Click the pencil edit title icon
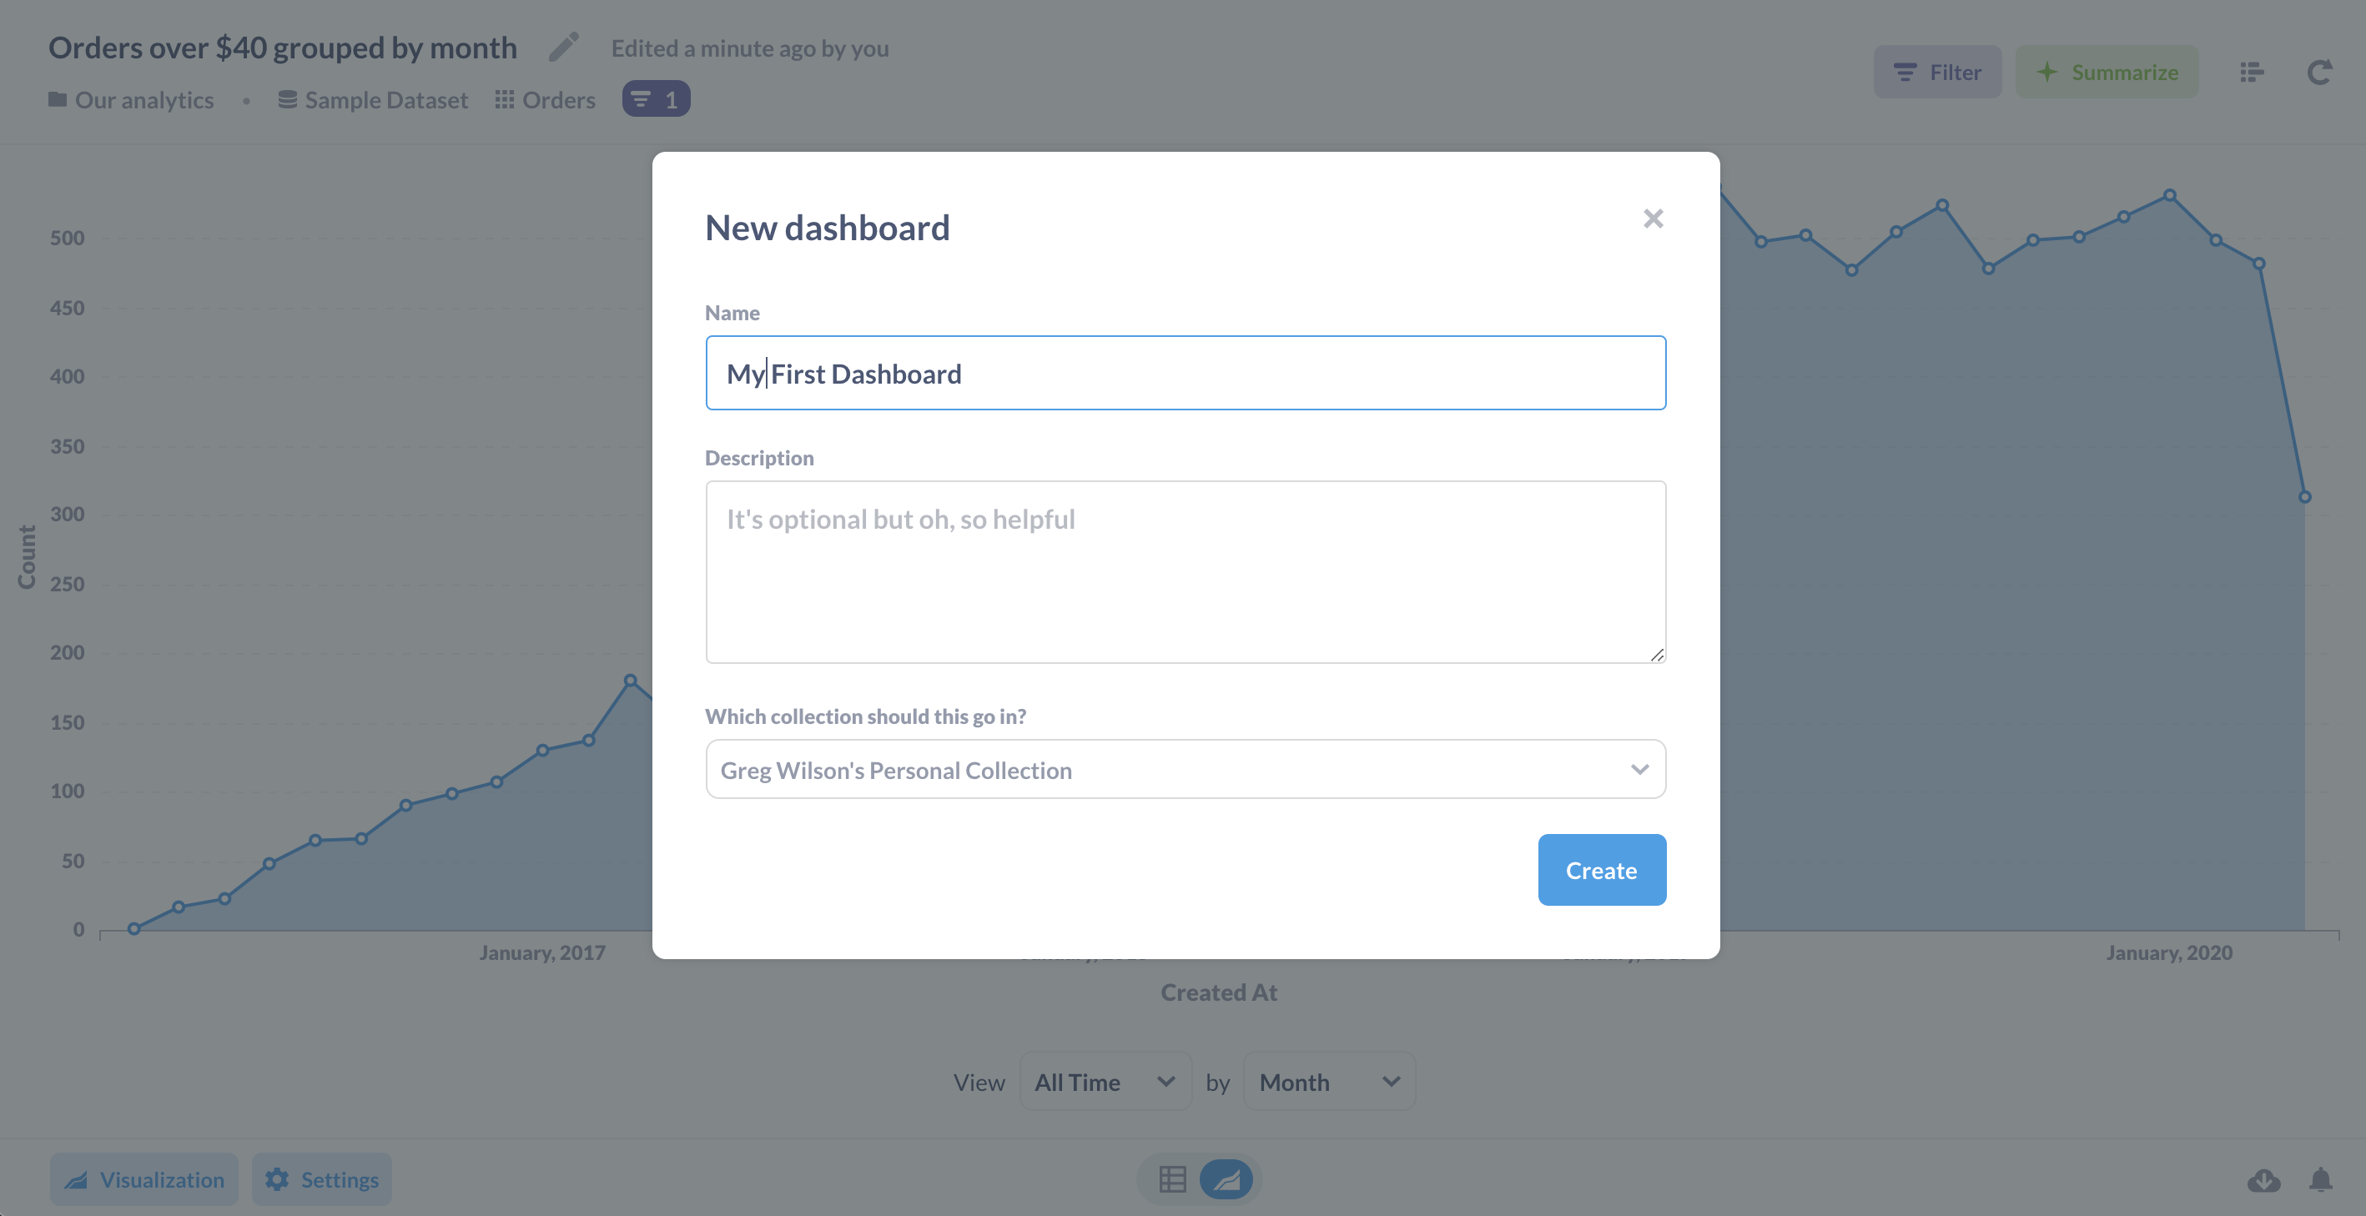The width and height of the screenshot is (2366, 1216). [564, 47]
